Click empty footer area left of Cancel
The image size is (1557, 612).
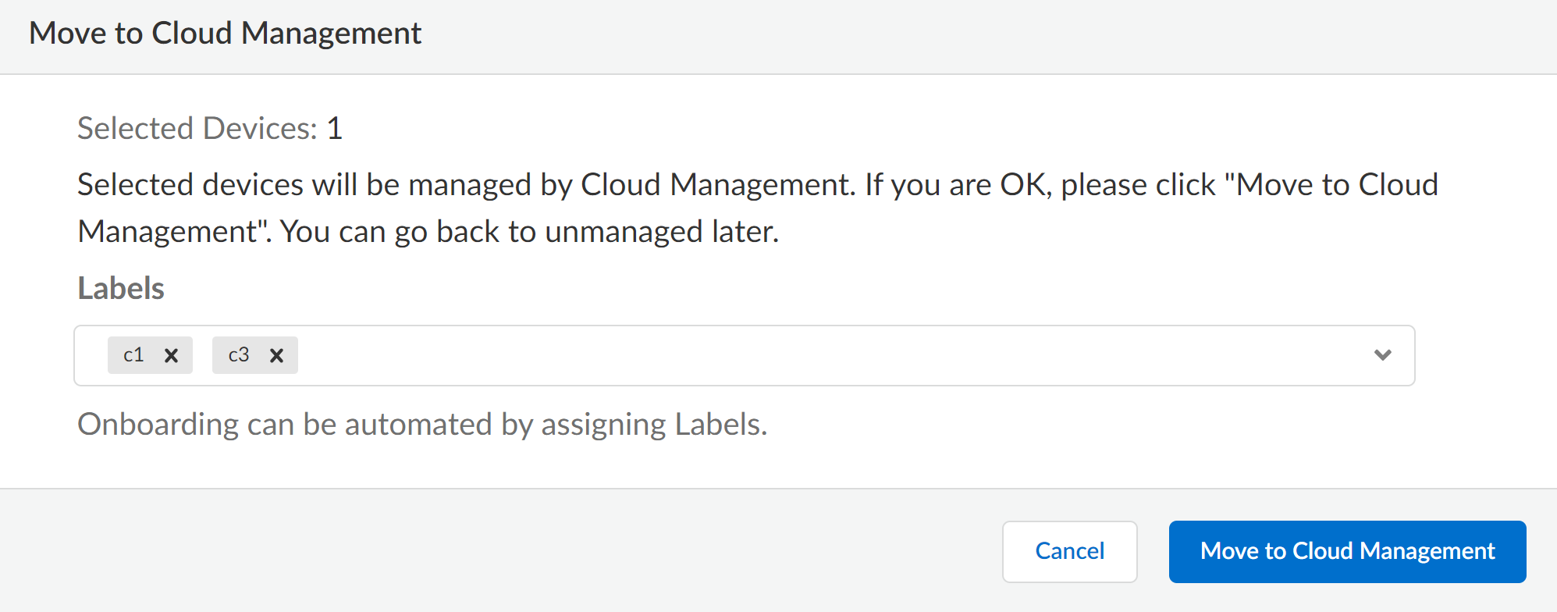546,551
